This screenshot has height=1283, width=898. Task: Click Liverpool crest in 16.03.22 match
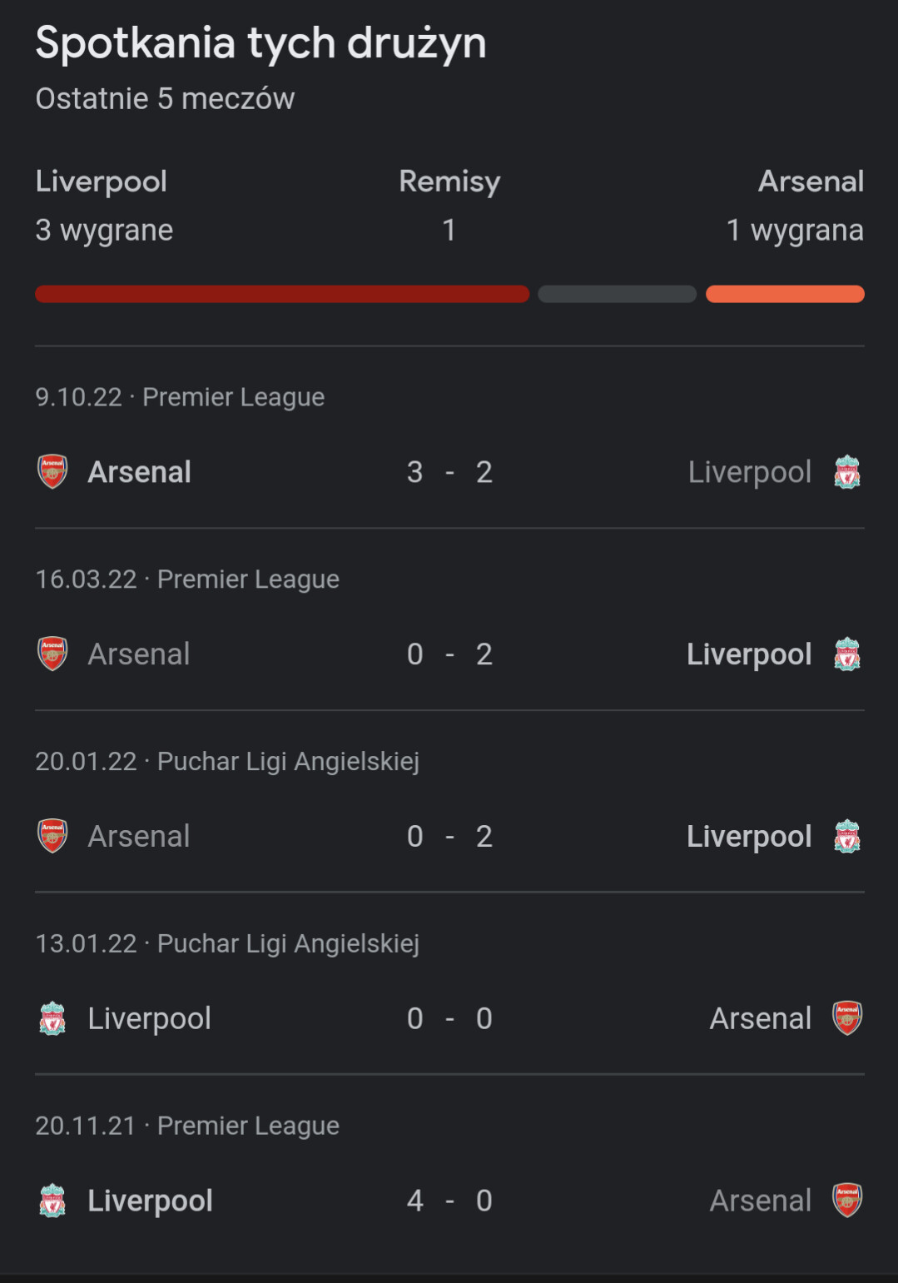point(847,654)
